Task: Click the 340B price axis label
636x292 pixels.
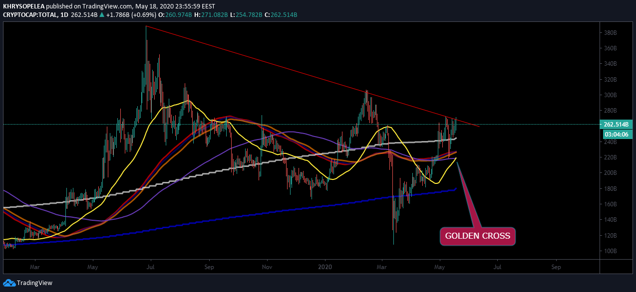Action: point(611,64)
